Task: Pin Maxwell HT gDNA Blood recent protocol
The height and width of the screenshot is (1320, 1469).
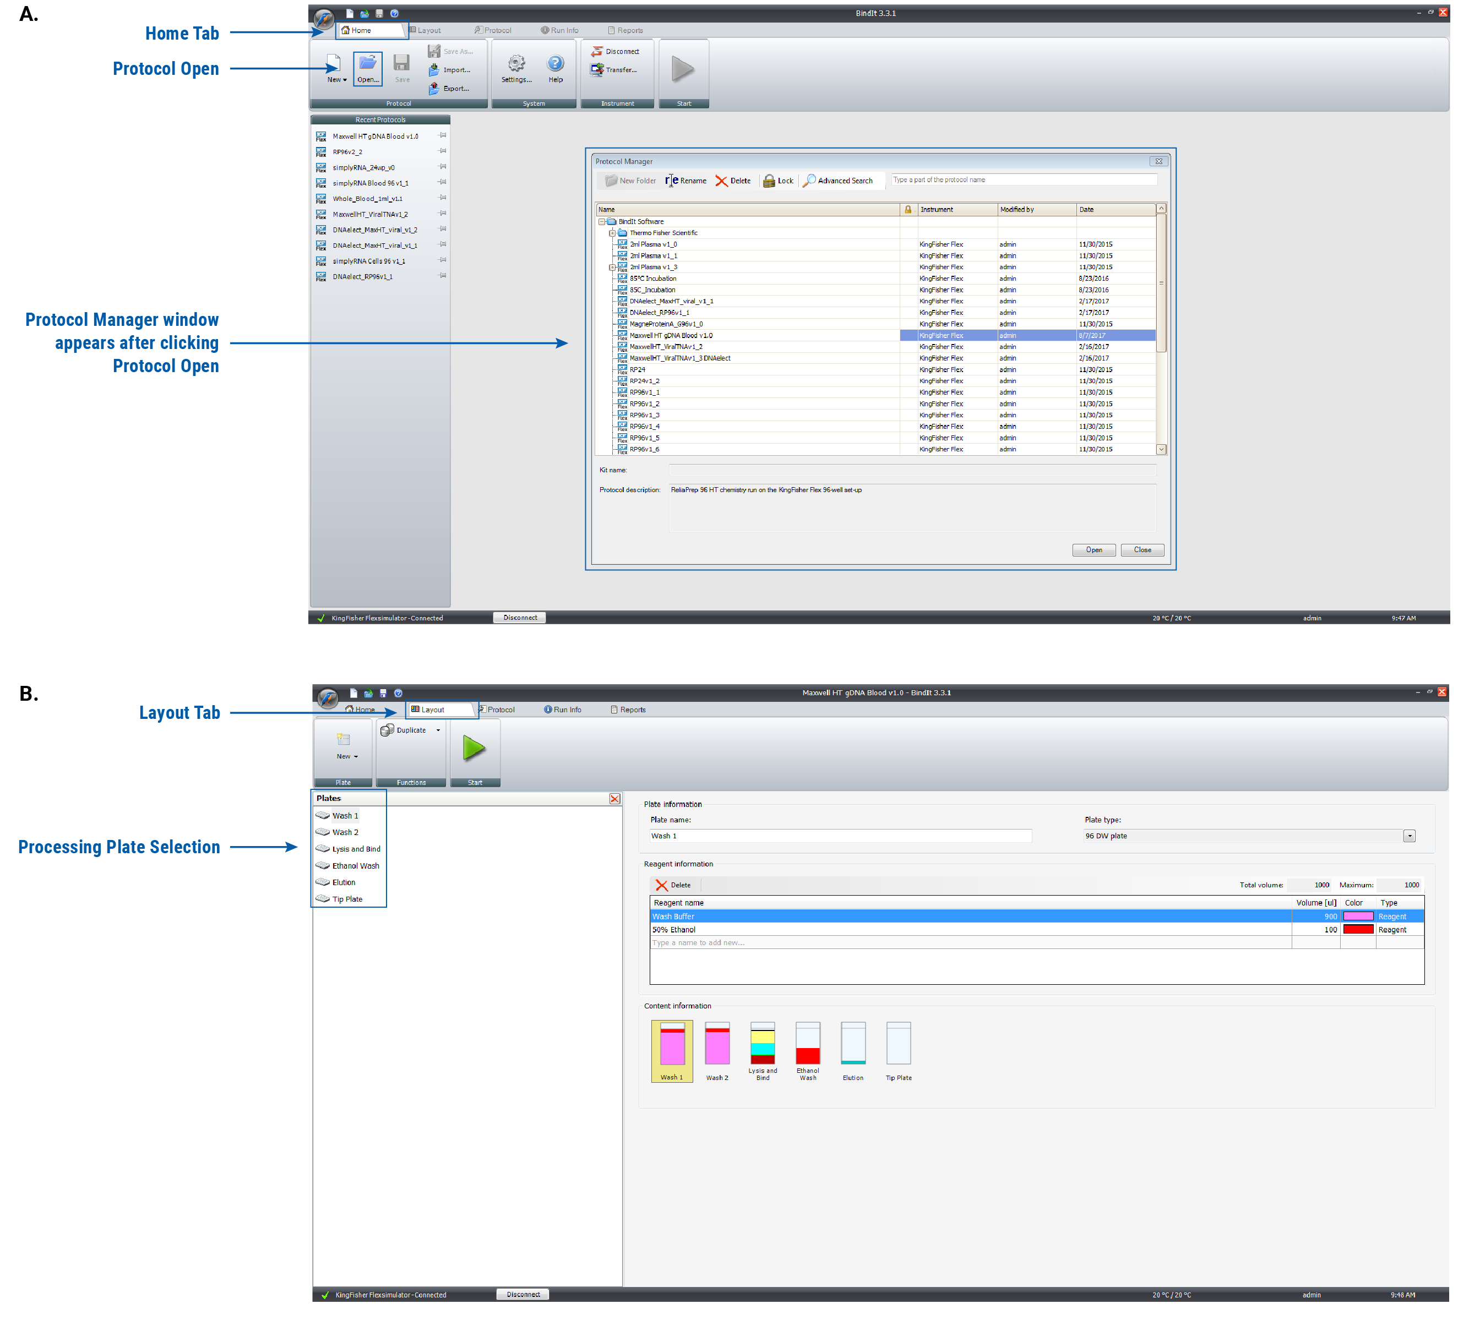Action: pyautogui.click(x=443, y=135)
